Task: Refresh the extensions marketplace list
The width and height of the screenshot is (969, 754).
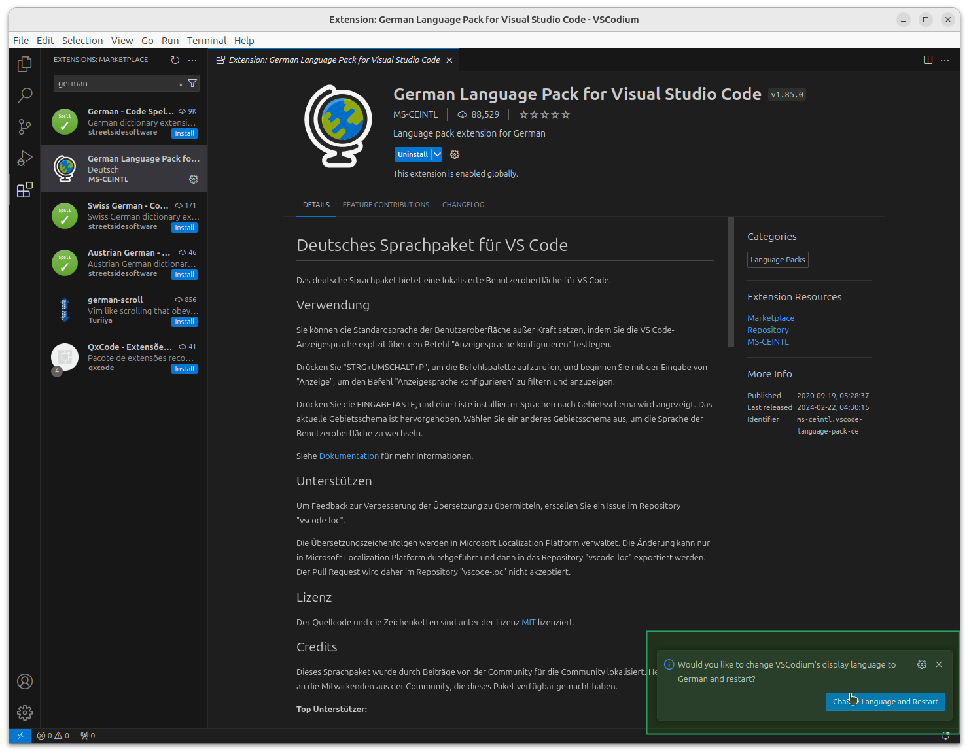Action: [175, 60]
